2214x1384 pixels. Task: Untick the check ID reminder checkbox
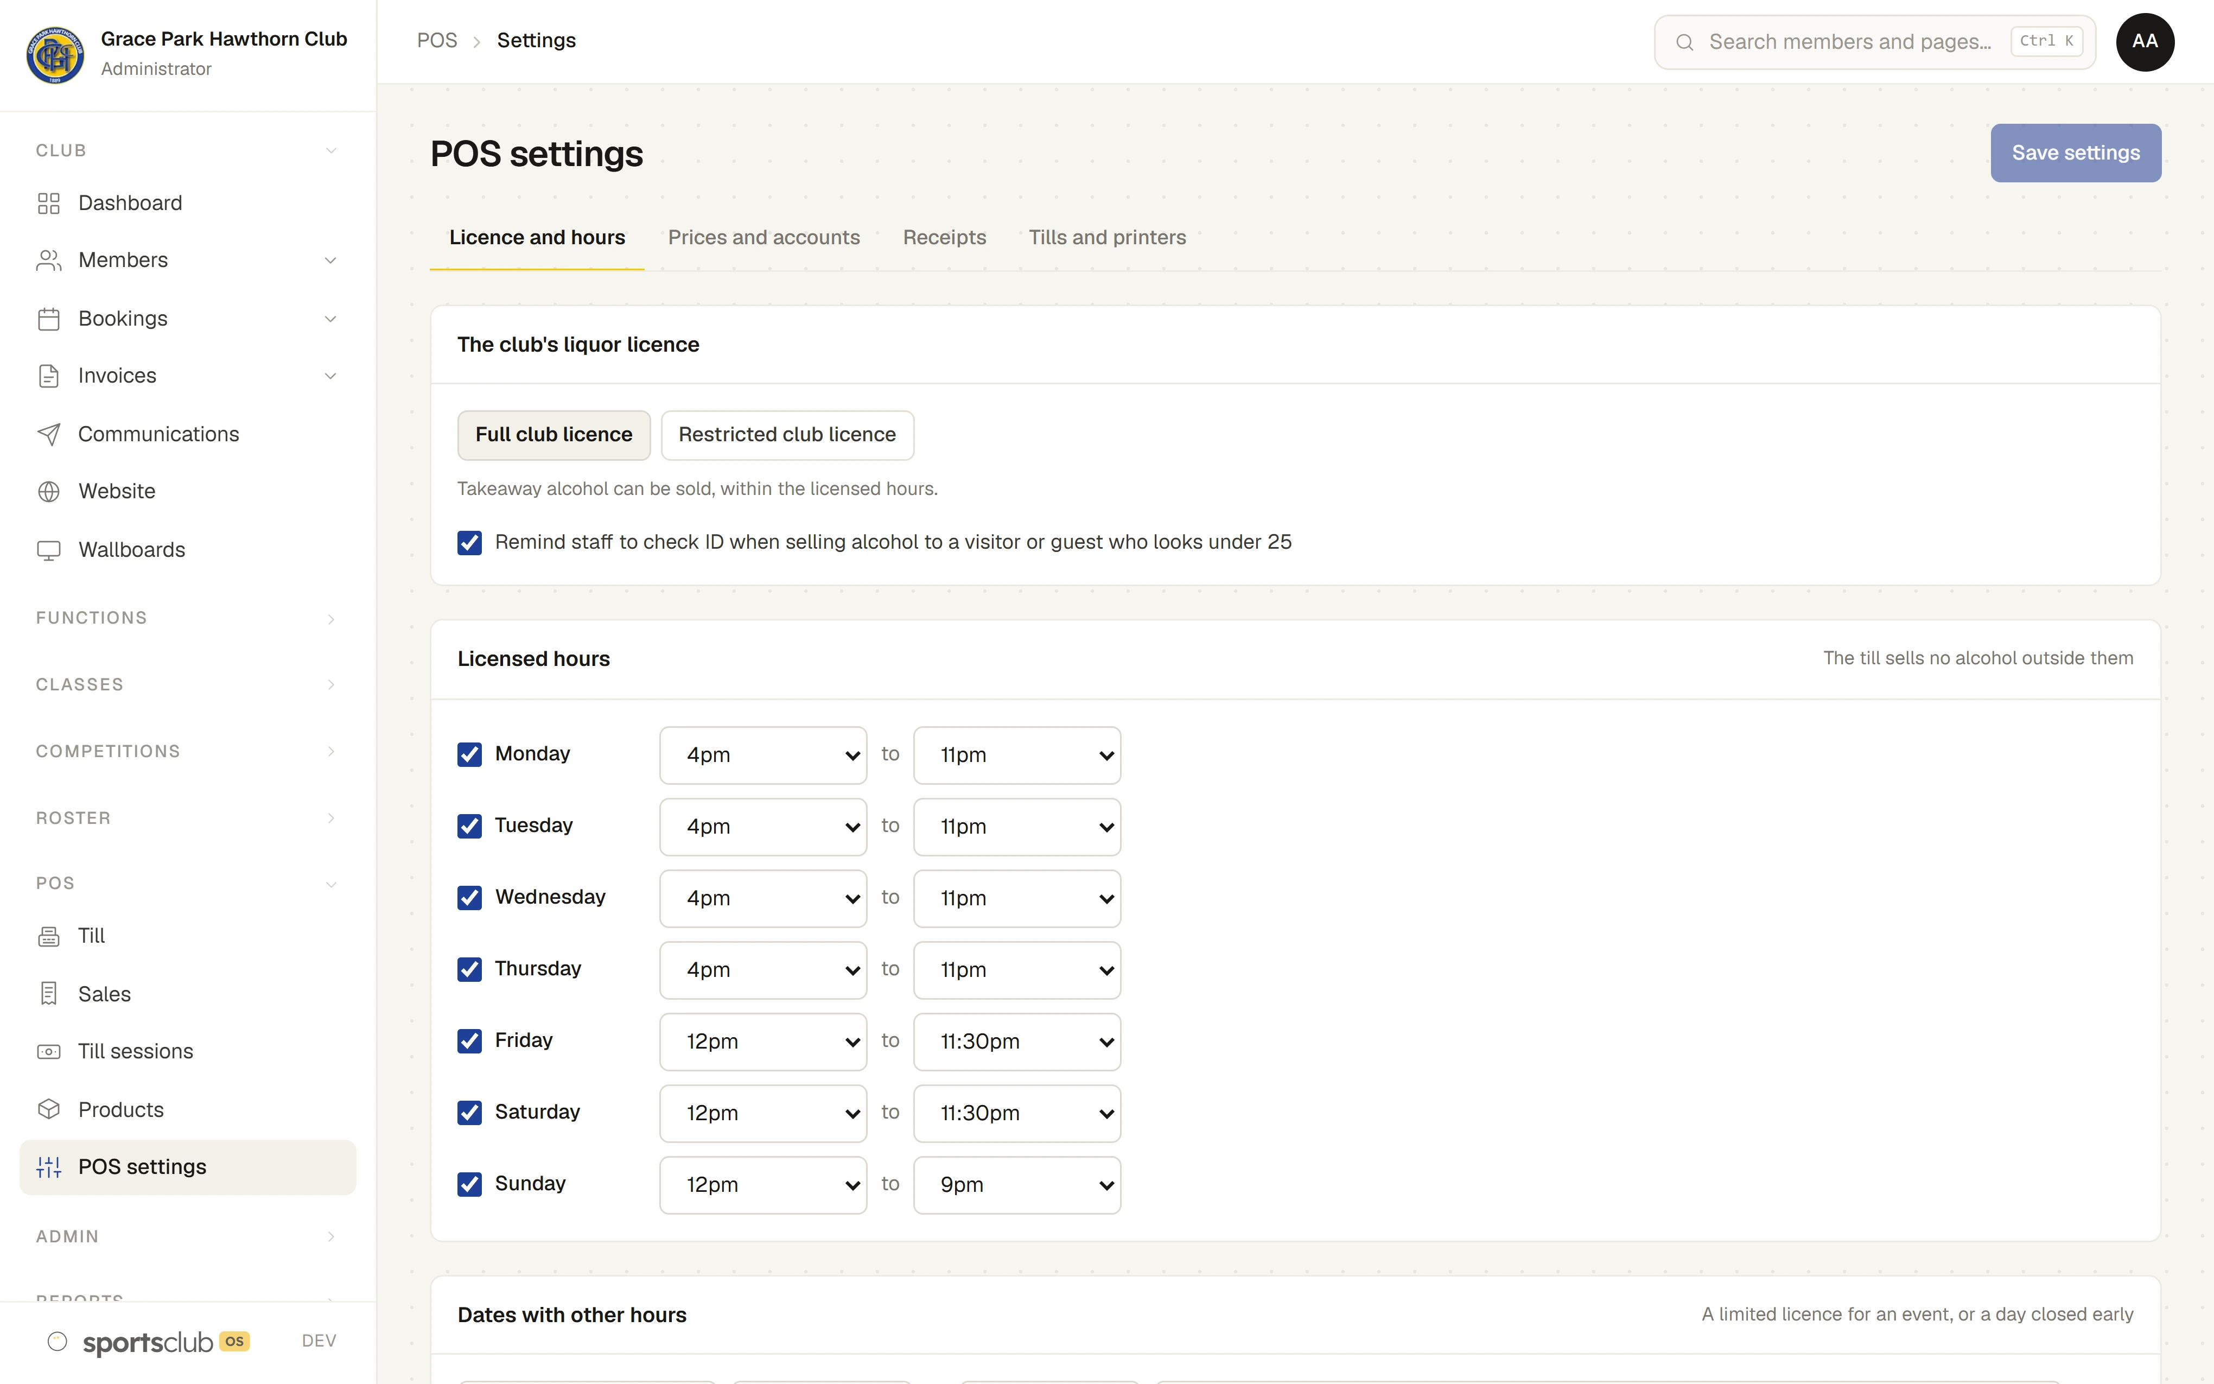click(469, 543)
